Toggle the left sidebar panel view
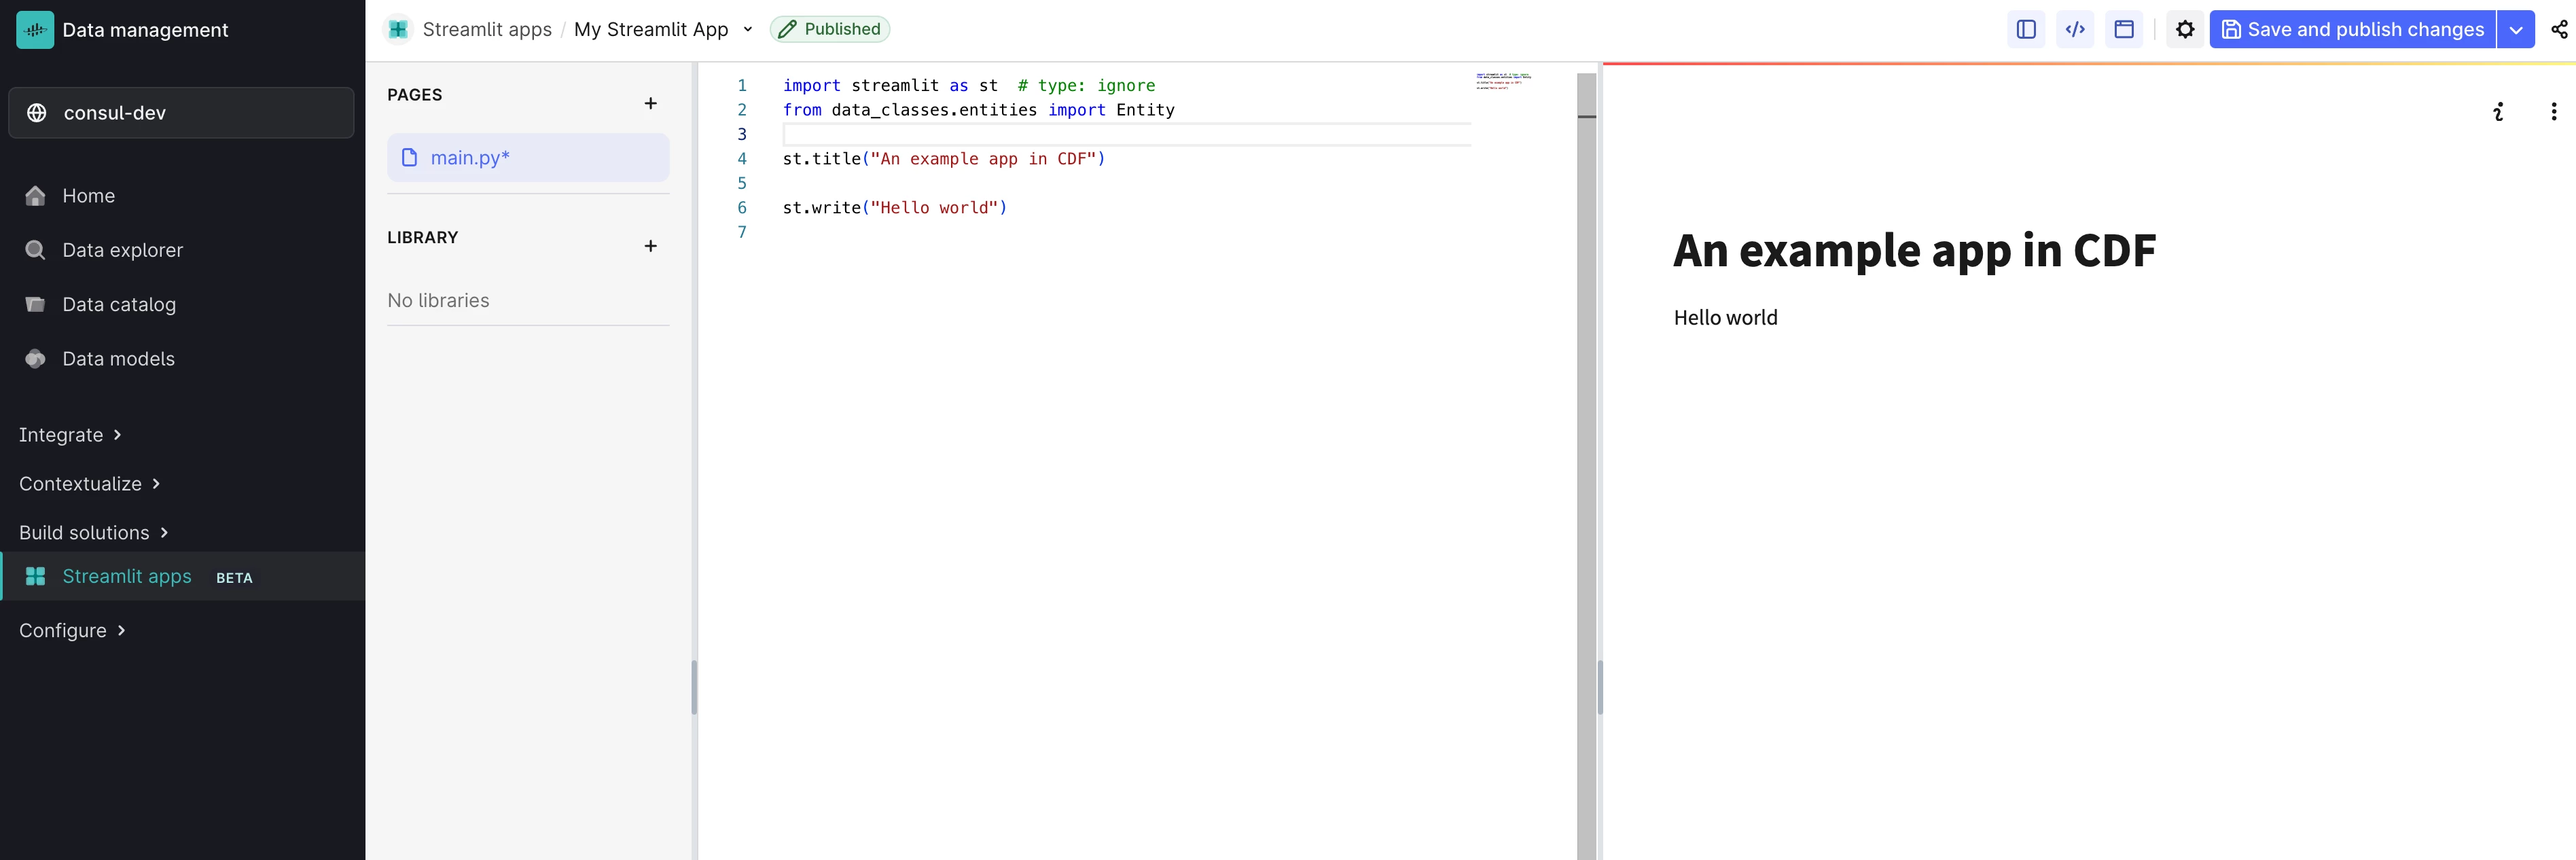 pyautogui.click(x=2025, y=30)
